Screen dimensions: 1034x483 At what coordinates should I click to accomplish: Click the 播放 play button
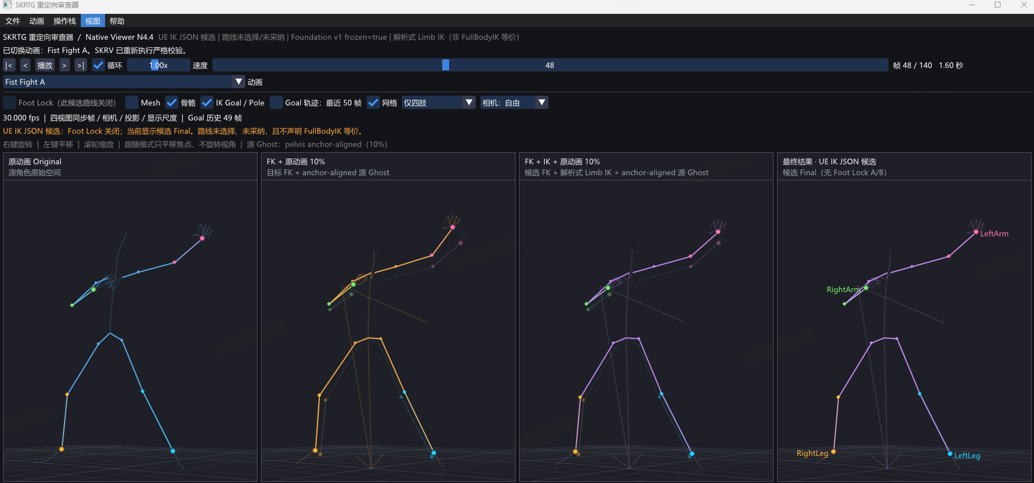[x=45, y=65]
